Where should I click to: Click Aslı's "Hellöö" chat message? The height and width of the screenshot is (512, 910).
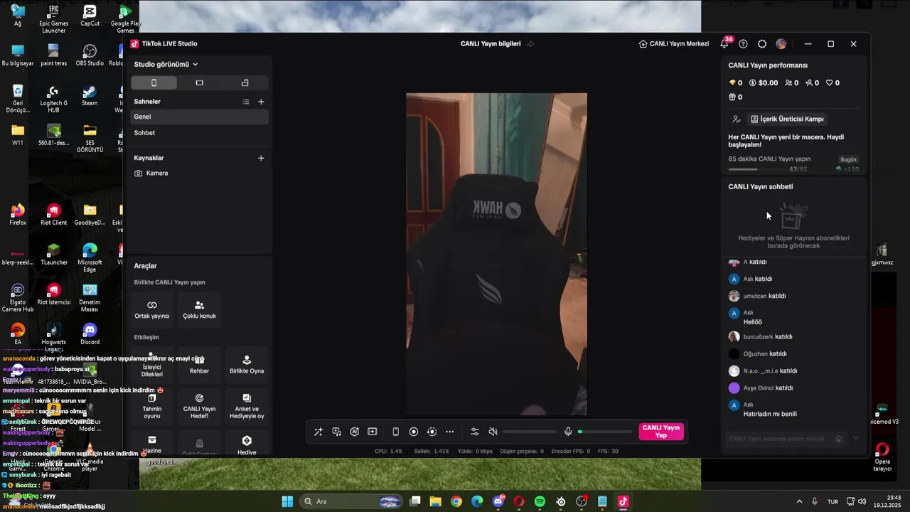pyautogui.click(x=752, y=322)
